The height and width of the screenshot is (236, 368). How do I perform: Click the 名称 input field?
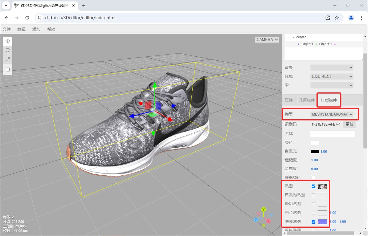pyautogui.click(x=333, y=134)
